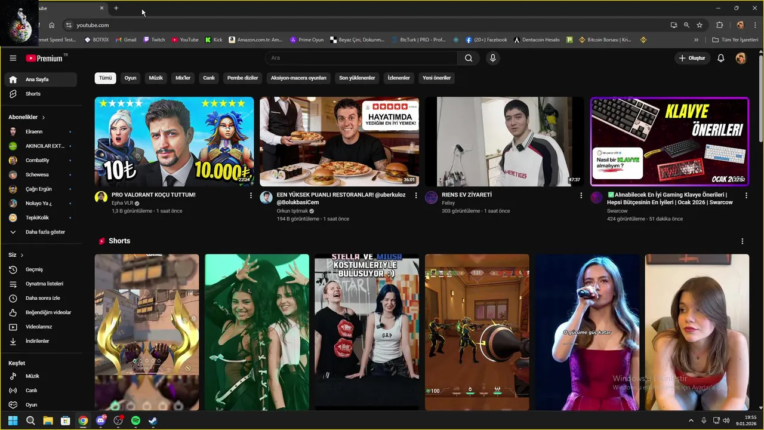
Task: Open options menu for RIENS EV ZİYARETİ video
Action: pyautogui.click(x=581, y=195)
